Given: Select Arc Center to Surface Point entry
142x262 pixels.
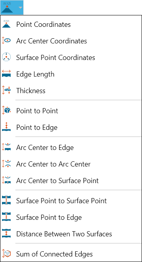Looking at the screenshot, I should pos(58,181).
